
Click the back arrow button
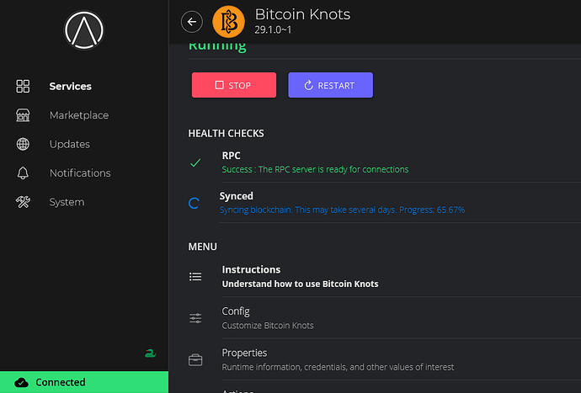(x=192, y=22)
